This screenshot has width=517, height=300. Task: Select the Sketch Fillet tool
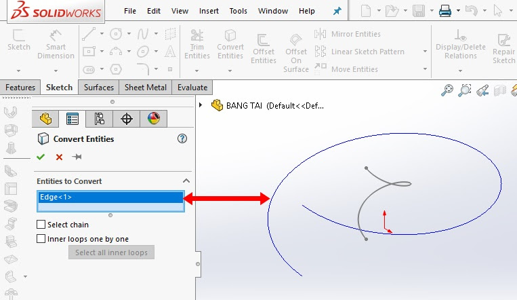coord(143,69)
